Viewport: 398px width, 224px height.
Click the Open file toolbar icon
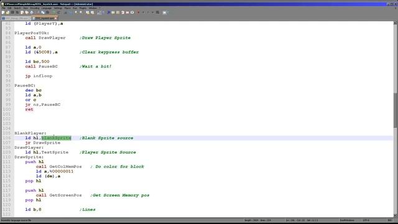7,12
